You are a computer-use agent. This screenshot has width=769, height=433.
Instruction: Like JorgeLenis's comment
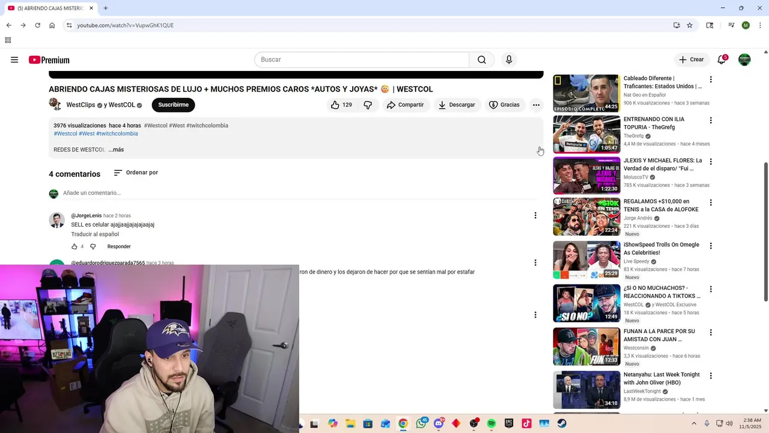pyautogui.click(x=74, y=247)
